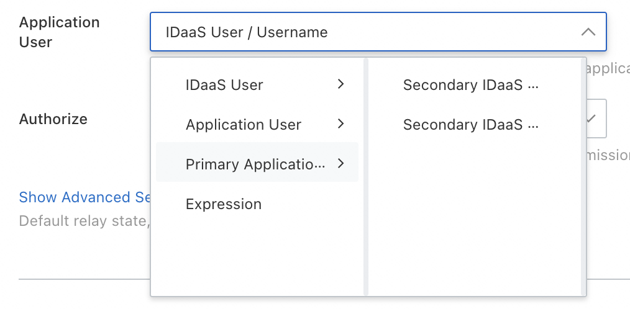The image size is (630, 309).
Task: Select the first Secondary IDaaS entry
Action: [470, 85]
